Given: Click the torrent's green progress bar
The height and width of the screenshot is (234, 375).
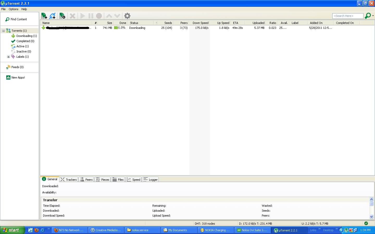Looking at the screenshot, I should click(x=121, y=28).
